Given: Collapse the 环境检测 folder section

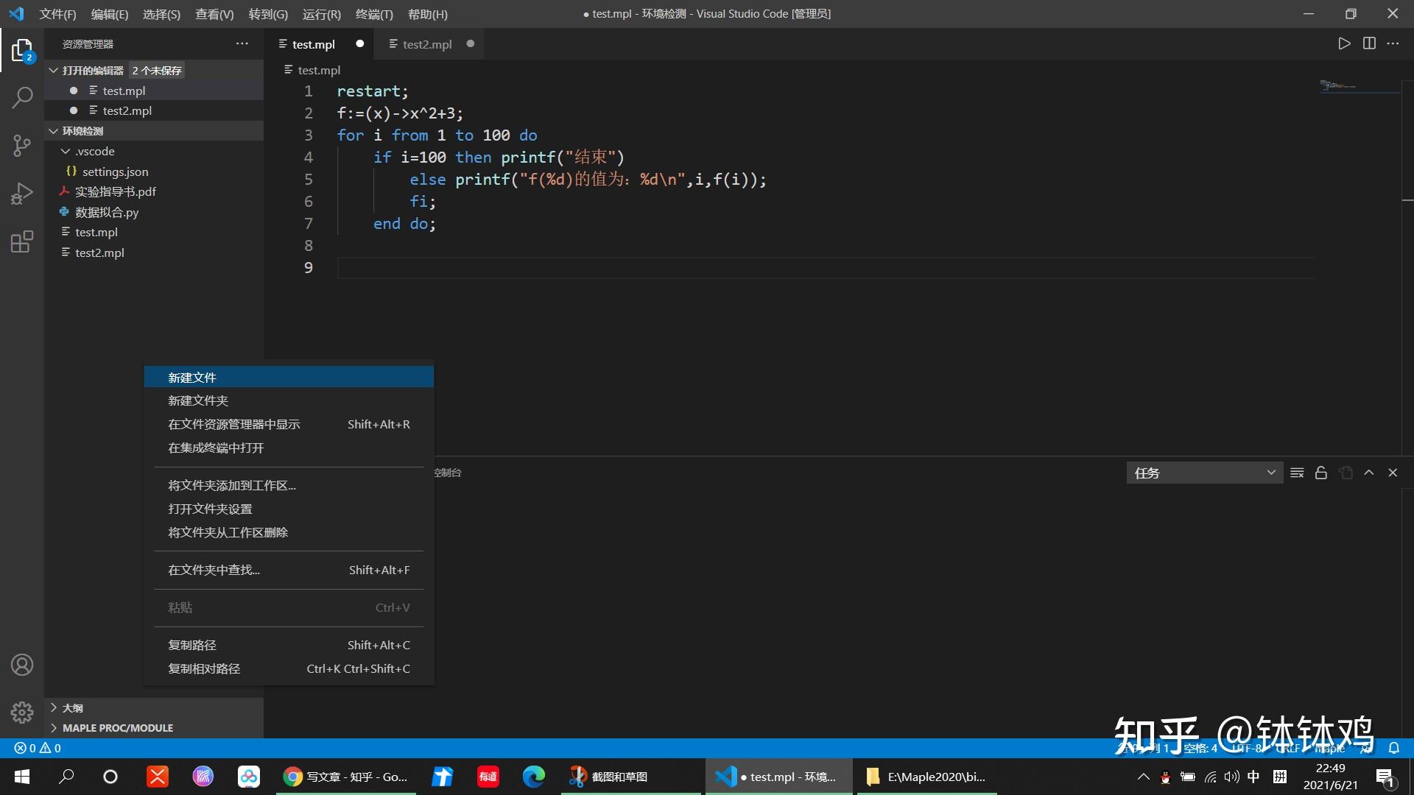Looking at the screenshot, I should tap(82, 130).
